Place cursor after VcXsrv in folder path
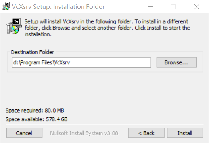209x143 pixels. click(70, 62)
